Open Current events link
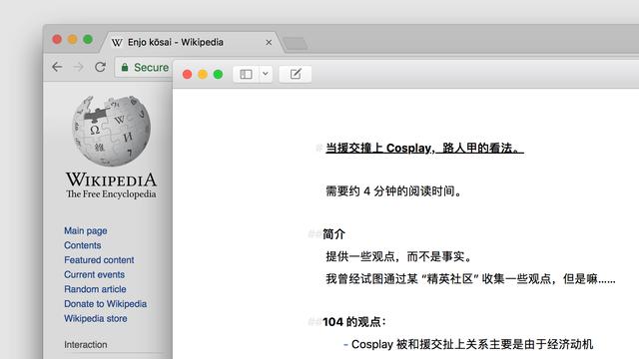The width and height of the screenshot is (639, 359). 94,274
